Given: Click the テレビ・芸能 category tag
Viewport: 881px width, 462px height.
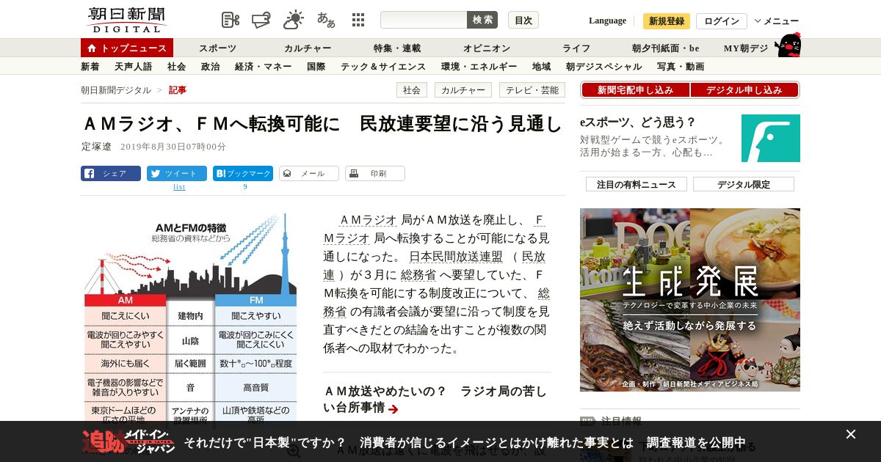Looking at the screenshot, I should (532, 90).
